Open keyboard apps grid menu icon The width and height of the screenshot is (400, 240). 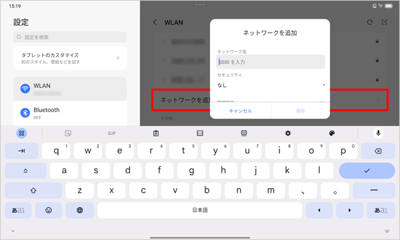coord(22,133)
